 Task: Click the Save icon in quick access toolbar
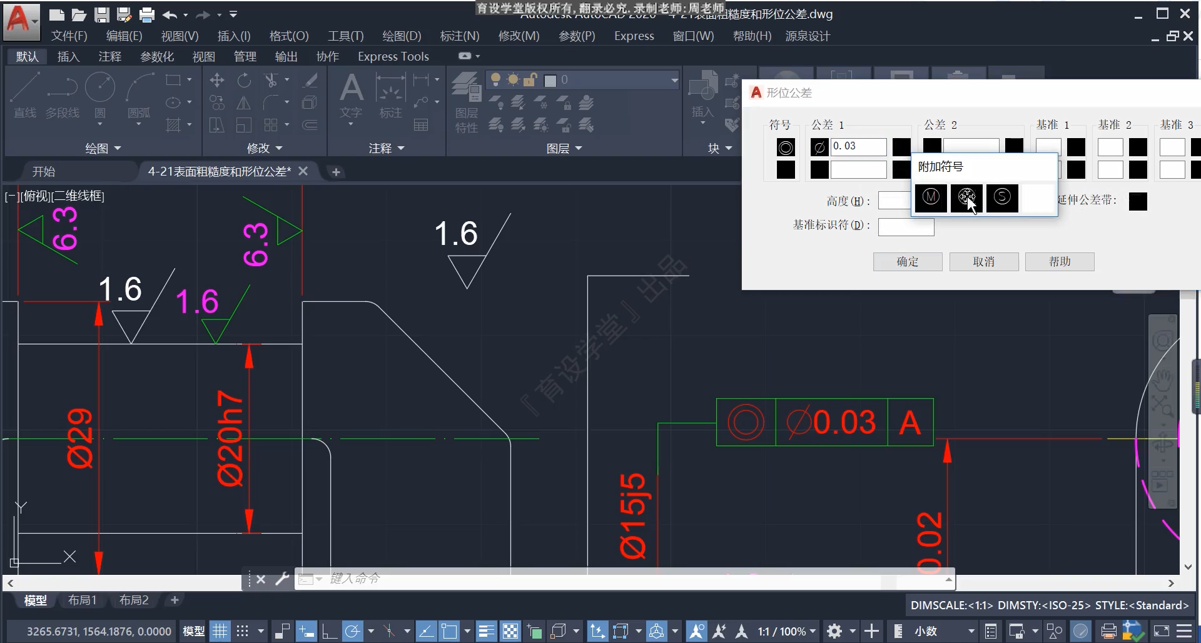101,14
